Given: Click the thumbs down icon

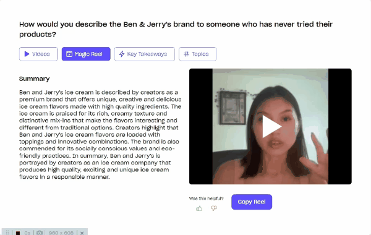Looking at the screenshot, I should (x=213, y=208).
